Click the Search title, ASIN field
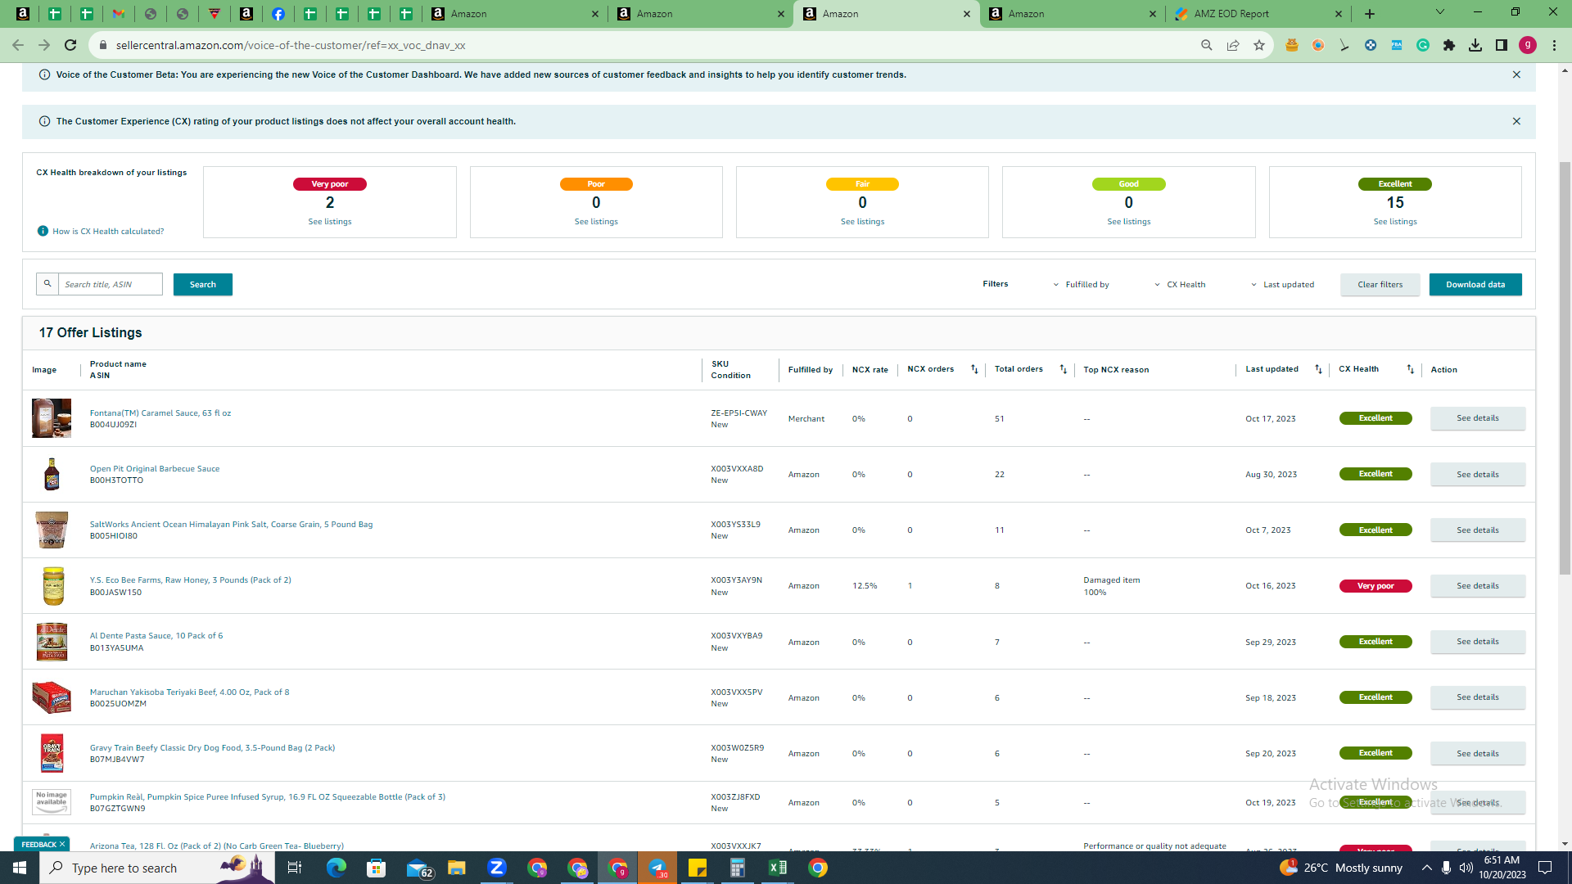Screen dimensions: 1572x884 [x=111, y=284]
